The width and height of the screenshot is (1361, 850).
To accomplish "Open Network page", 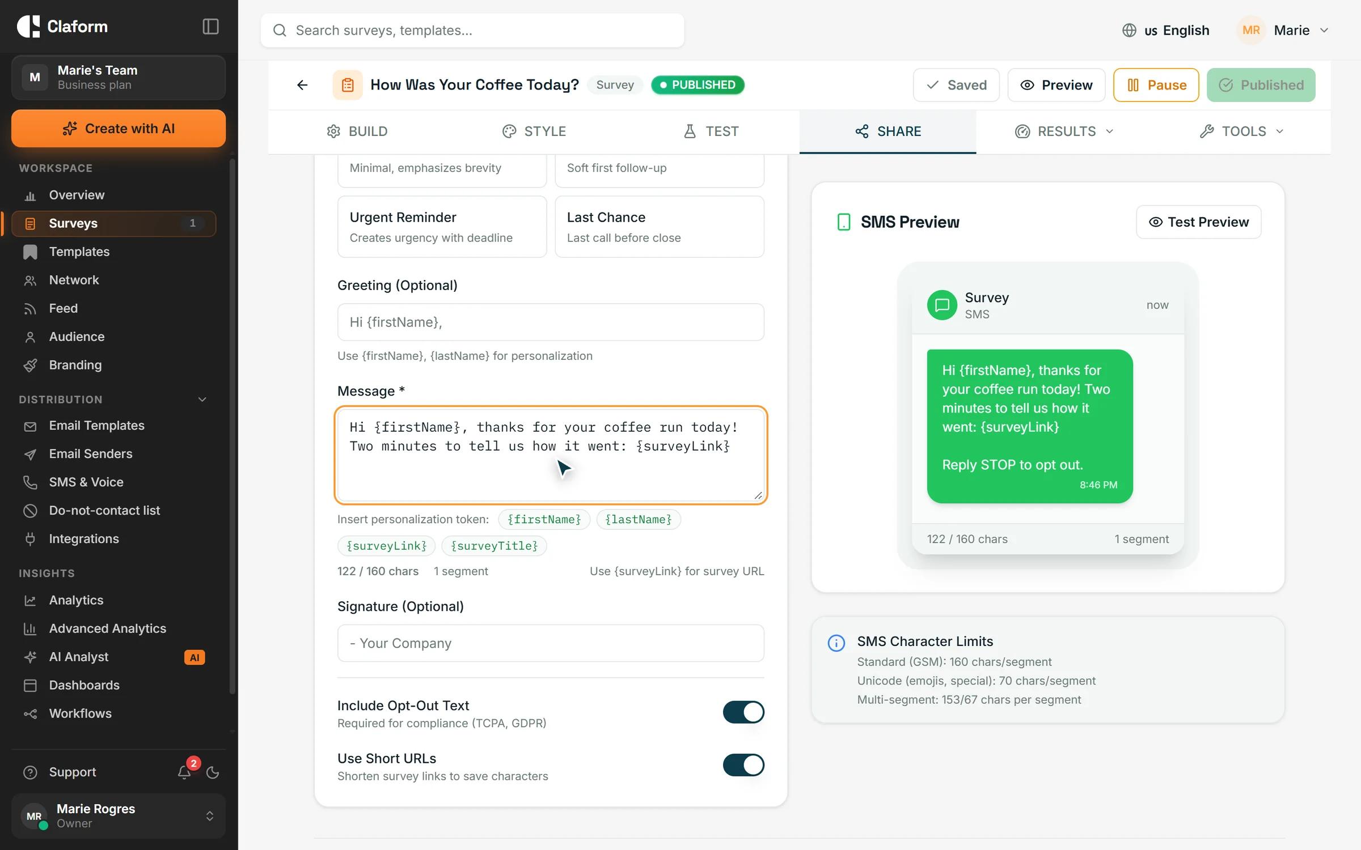I will [113, 280].
